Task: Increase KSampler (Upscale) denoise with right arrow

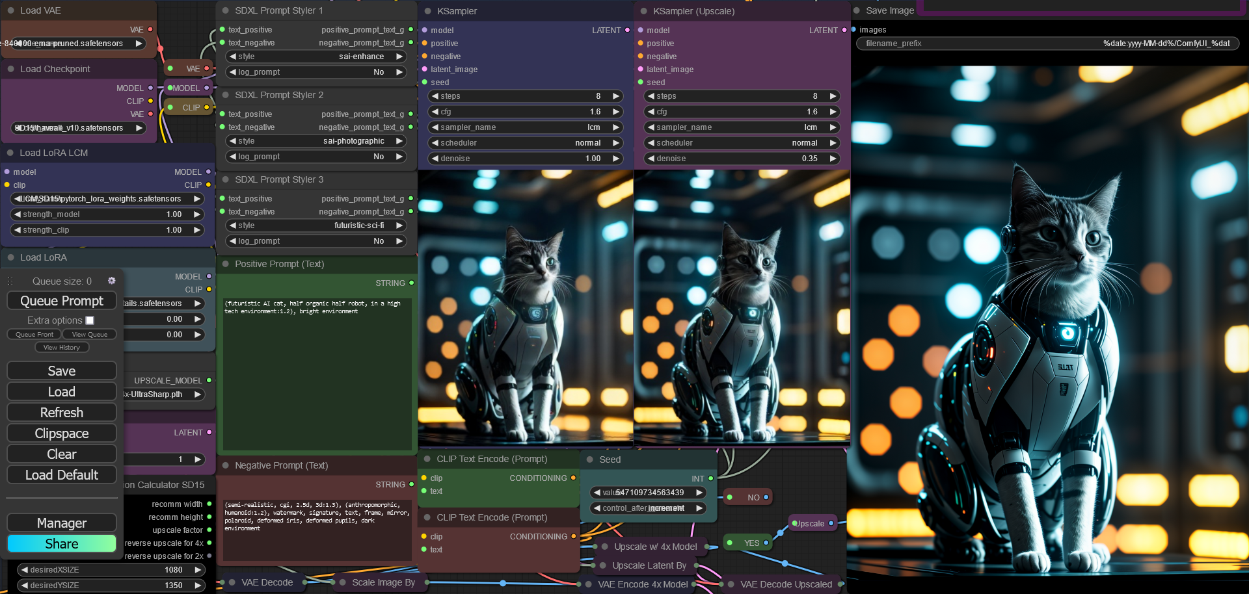Action: [833, 159]
